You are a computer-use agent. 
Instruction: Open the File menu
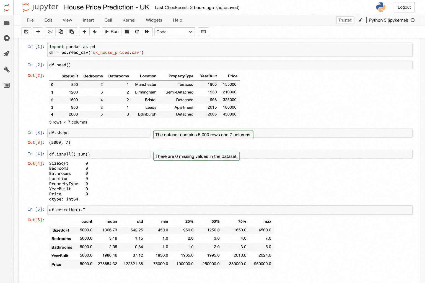coord(30,20)
